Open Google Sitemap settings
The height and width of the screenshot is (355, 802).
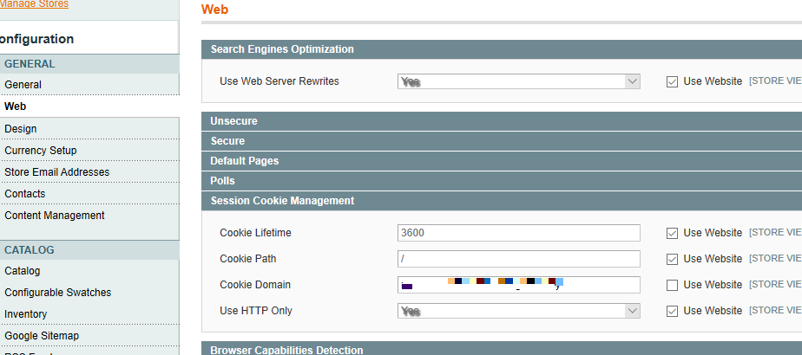coord(42,336)
